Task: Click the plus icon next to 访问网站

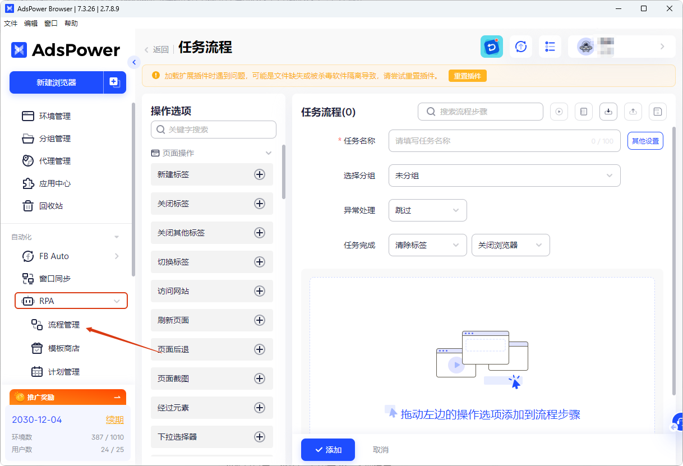Action: 260,291
